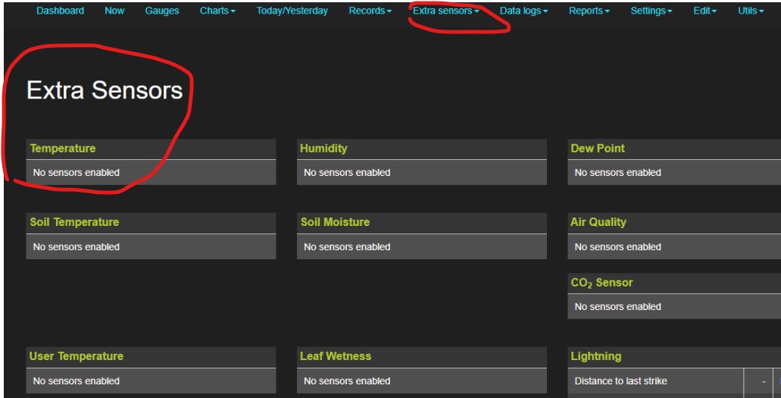Open the Gauges page
The height and width of the screenshot is (398, 781).
[162, 11]
